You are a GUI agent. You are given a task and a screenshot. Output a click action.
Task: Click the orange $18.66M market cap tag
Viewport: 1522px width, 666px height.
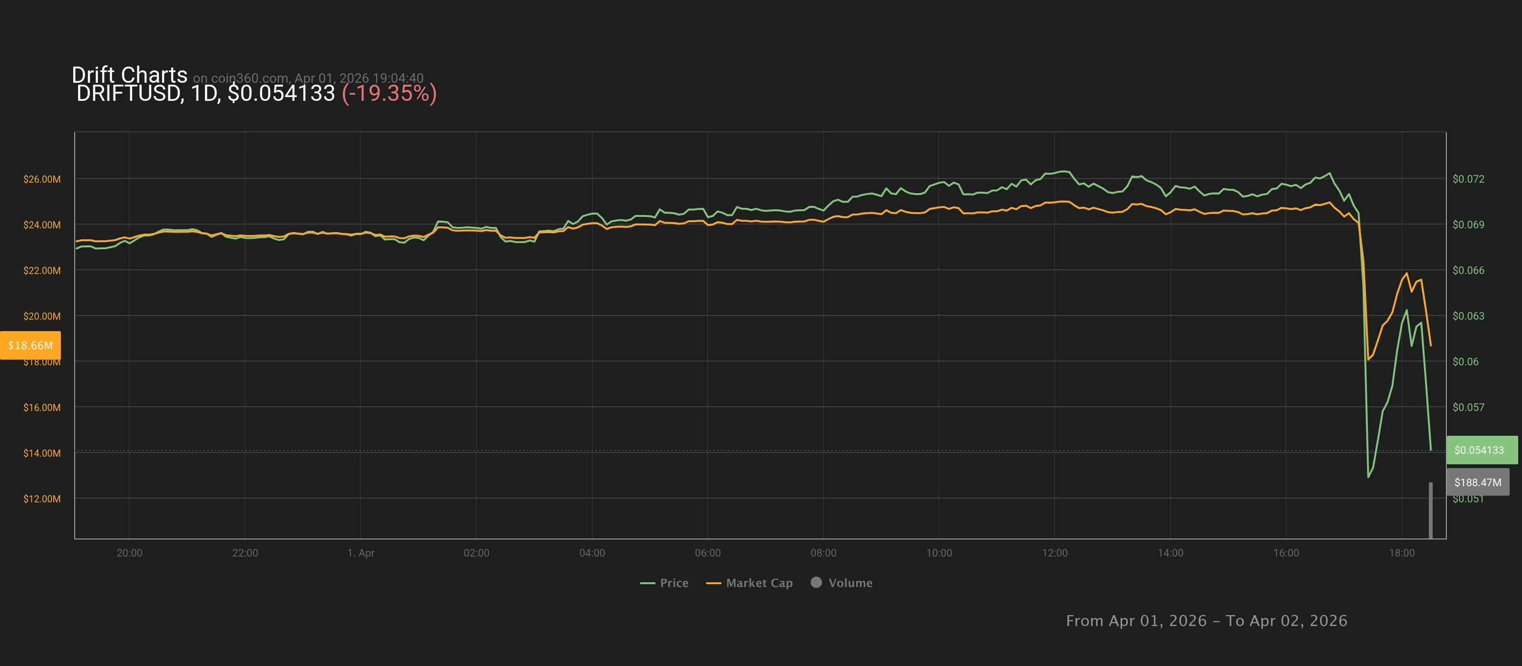[31, 344]
